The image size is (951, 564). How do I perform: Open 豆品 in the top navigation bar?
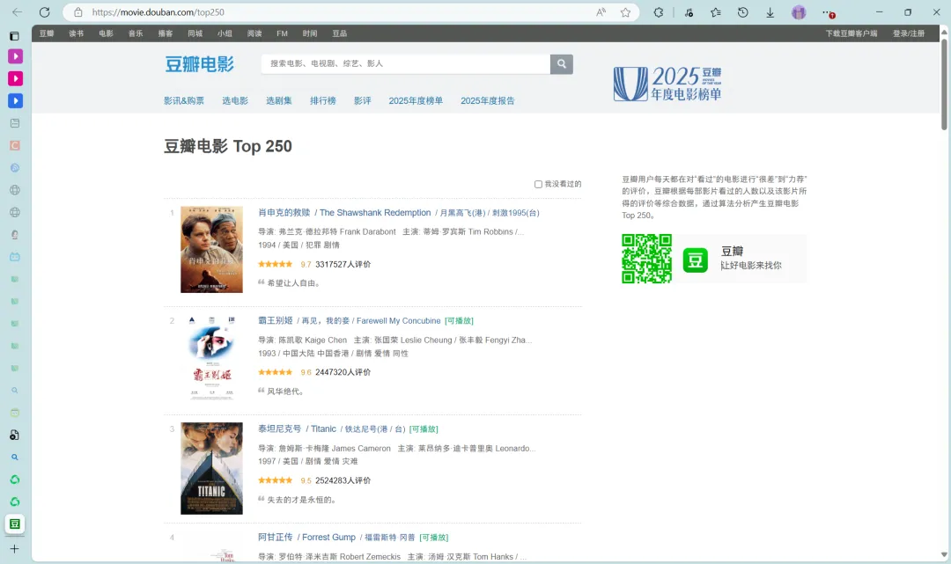[x=340, y=33]
